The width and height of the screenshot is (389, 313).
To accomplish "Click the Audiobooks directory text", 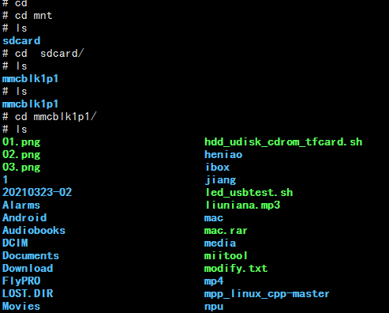I will 34,230.
